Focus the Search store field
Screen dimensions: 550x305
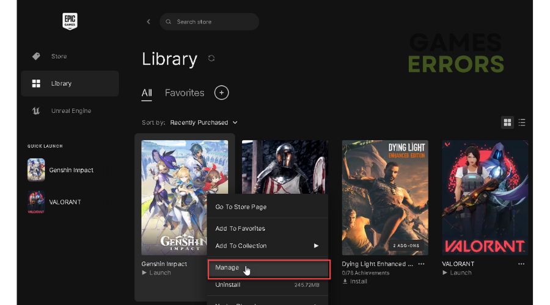coord(210,22)
